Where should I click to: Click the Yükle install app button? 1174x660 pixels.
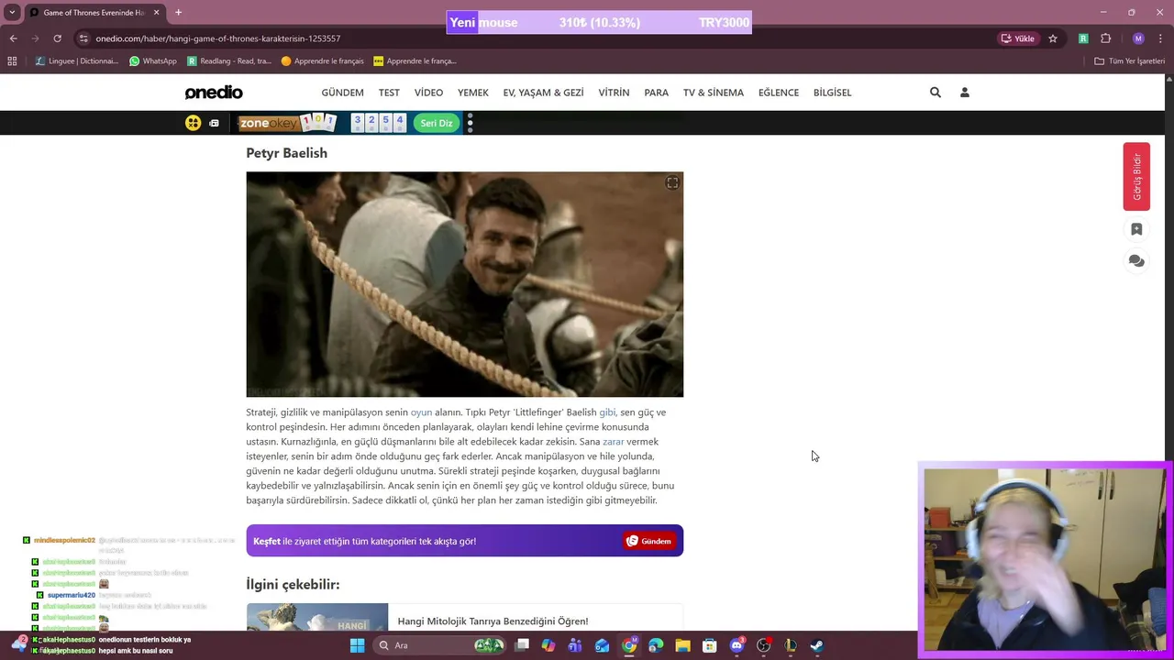click(x=1018, y=38)
